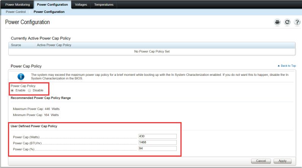Click the Active Power Cap Policy column header

[54, 45]
